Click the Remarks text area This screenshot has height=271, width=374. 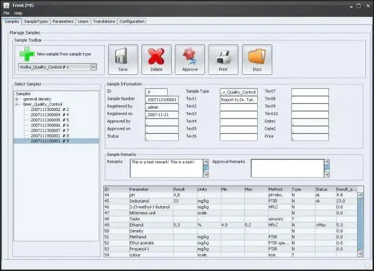[x=166, y=168]
